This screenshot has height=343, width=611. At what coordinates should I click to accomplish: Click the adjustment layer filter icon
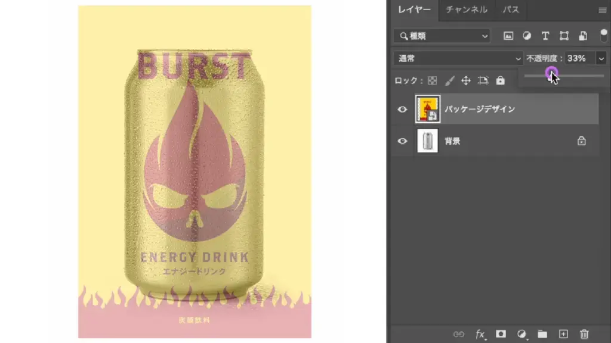[527, 36]
